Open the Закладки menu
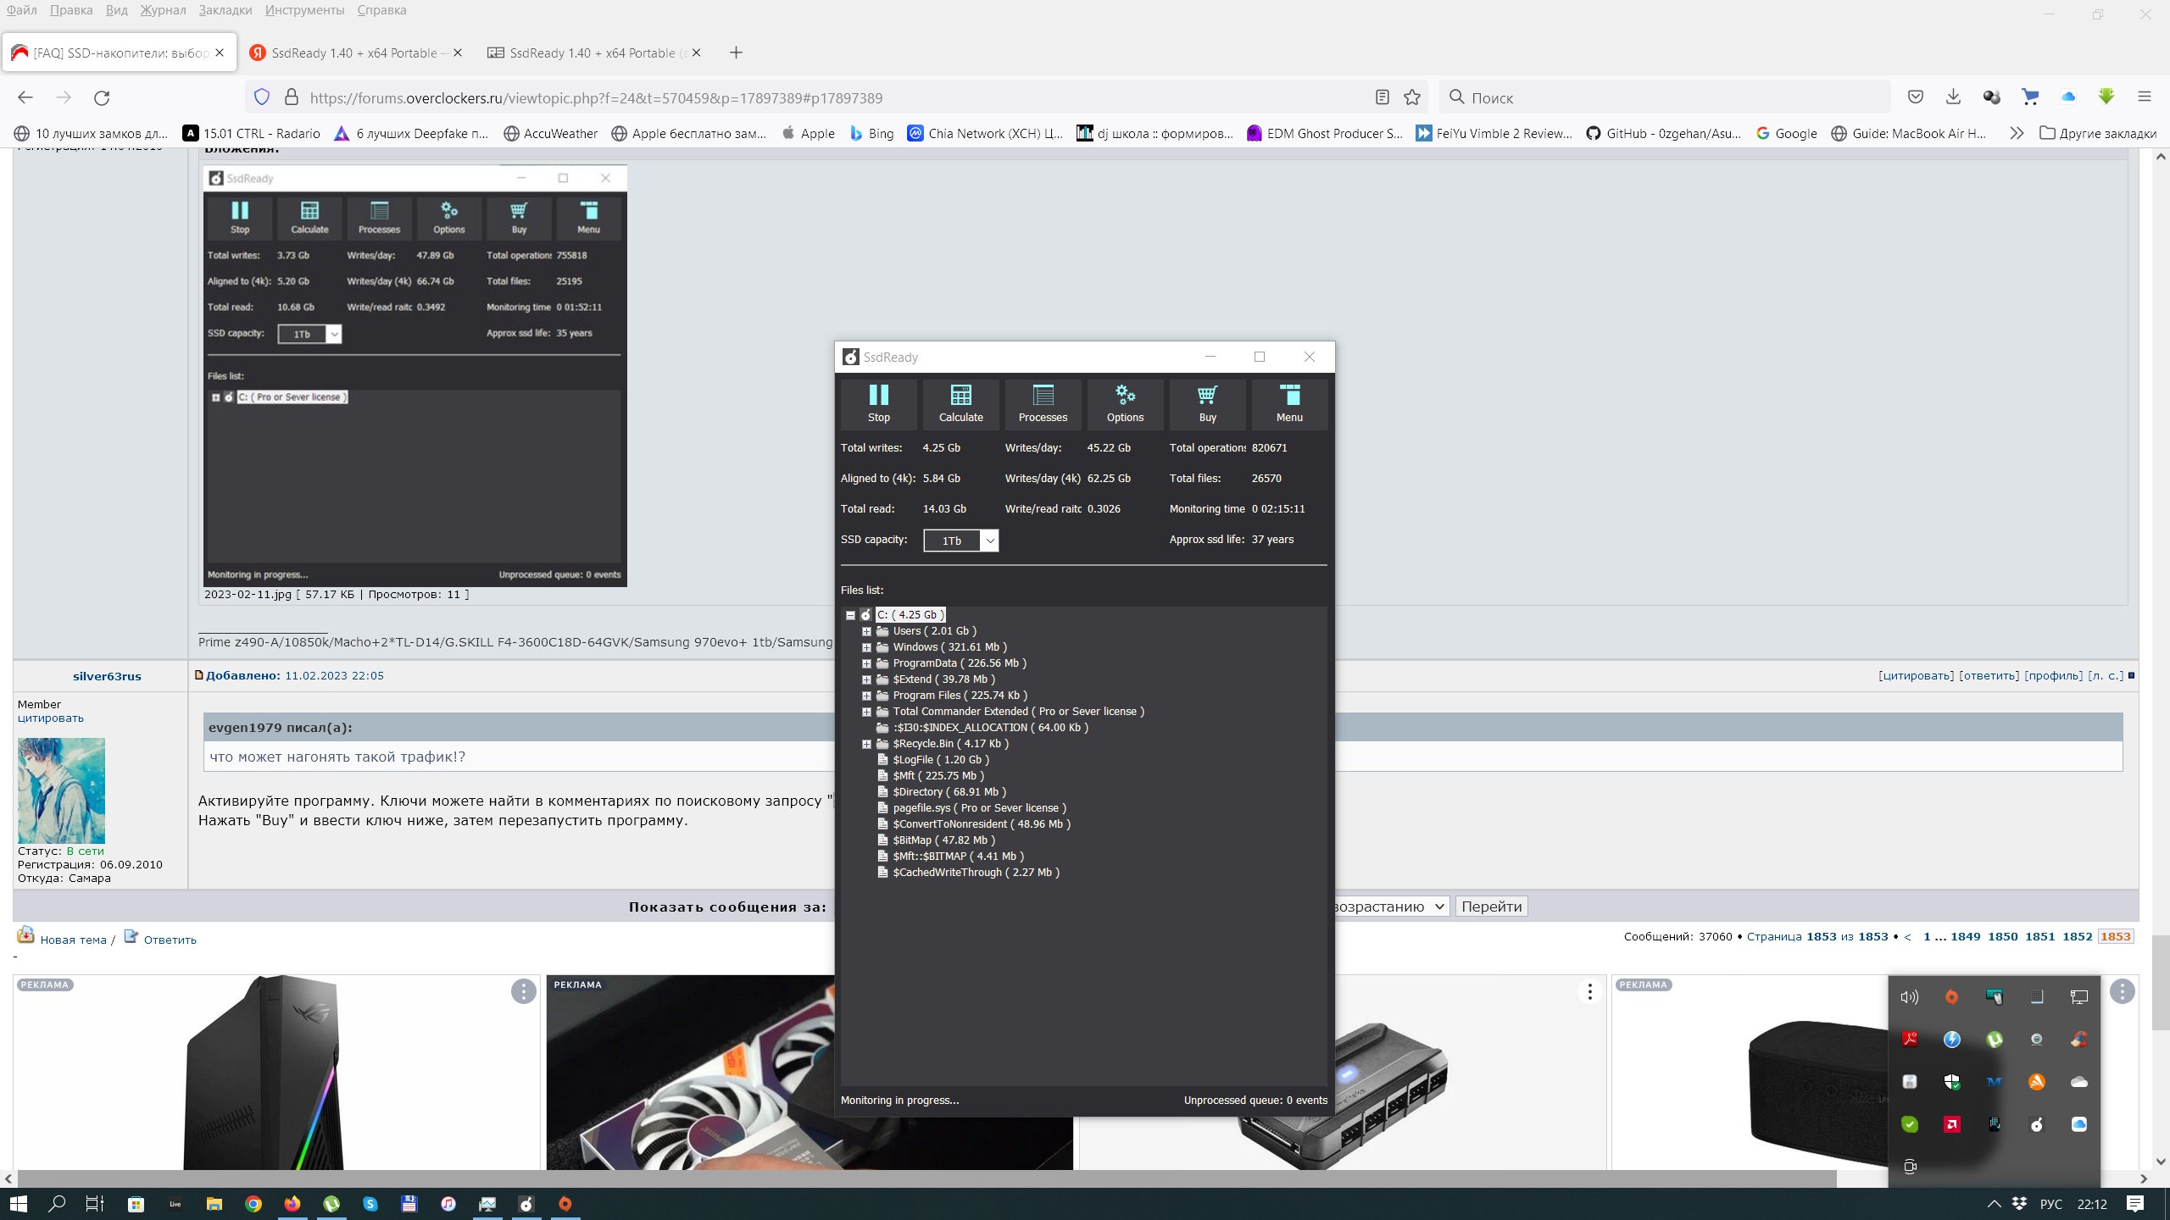Image resolution: width=2170 pixels, height=1220 pixels. 225,10
